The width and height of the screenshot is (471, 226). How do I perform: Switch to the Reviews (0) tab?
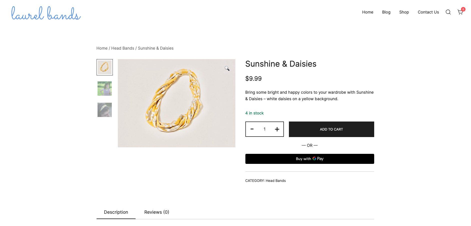[157, 212]
